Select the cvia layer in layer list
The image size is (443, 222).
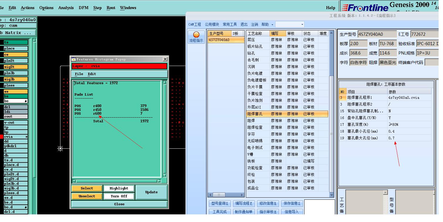16,137
